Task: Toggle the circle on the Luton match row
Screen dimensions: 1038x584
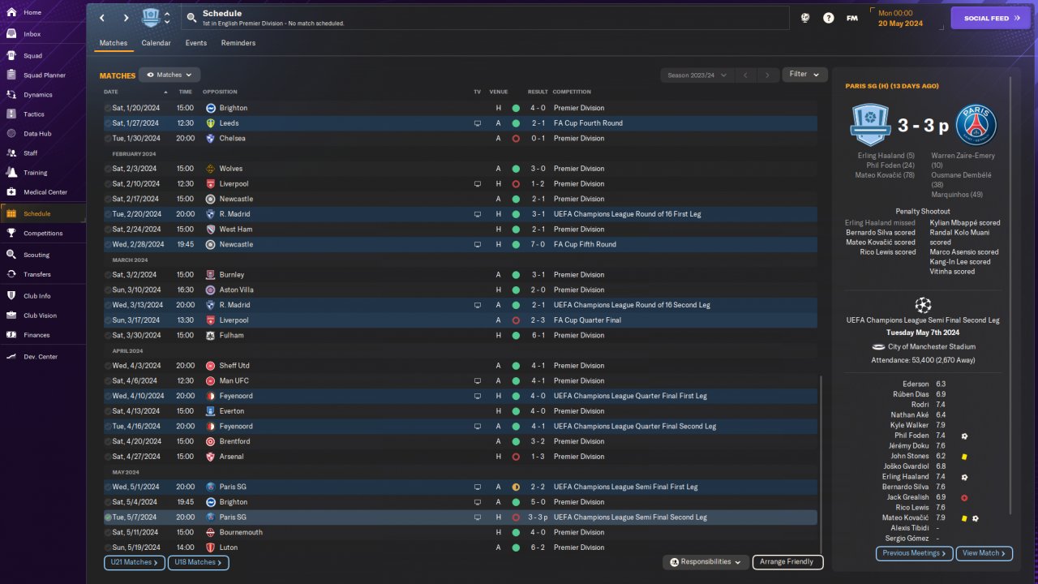Action: click(108, 547)
